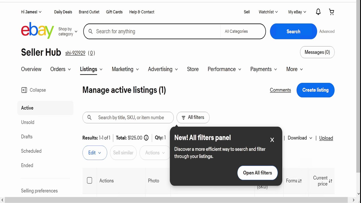
Task: Open the Advanced search link
Action: (x=327, y=31)
